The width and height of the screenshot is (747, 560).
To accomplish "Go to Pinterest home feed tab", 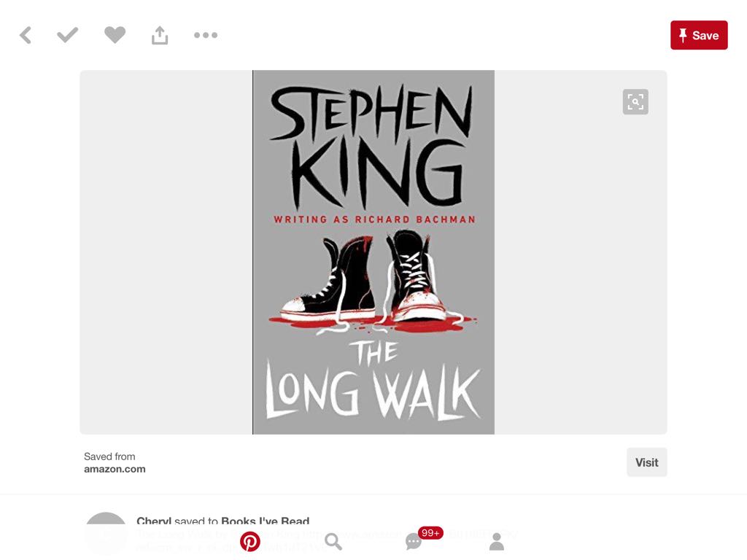I will tap(249, 542).
